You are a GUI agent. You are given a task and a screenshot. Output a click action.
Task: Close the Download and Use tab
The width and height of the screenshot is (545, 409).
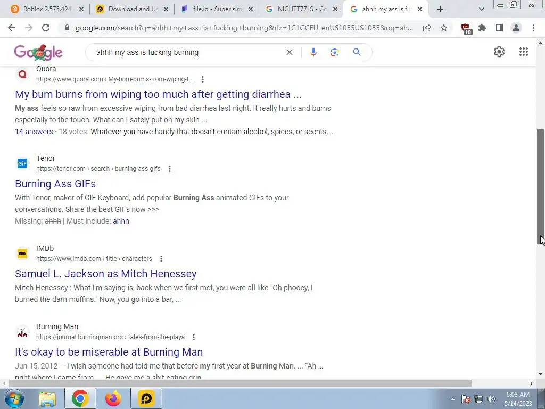pos(166,9)
